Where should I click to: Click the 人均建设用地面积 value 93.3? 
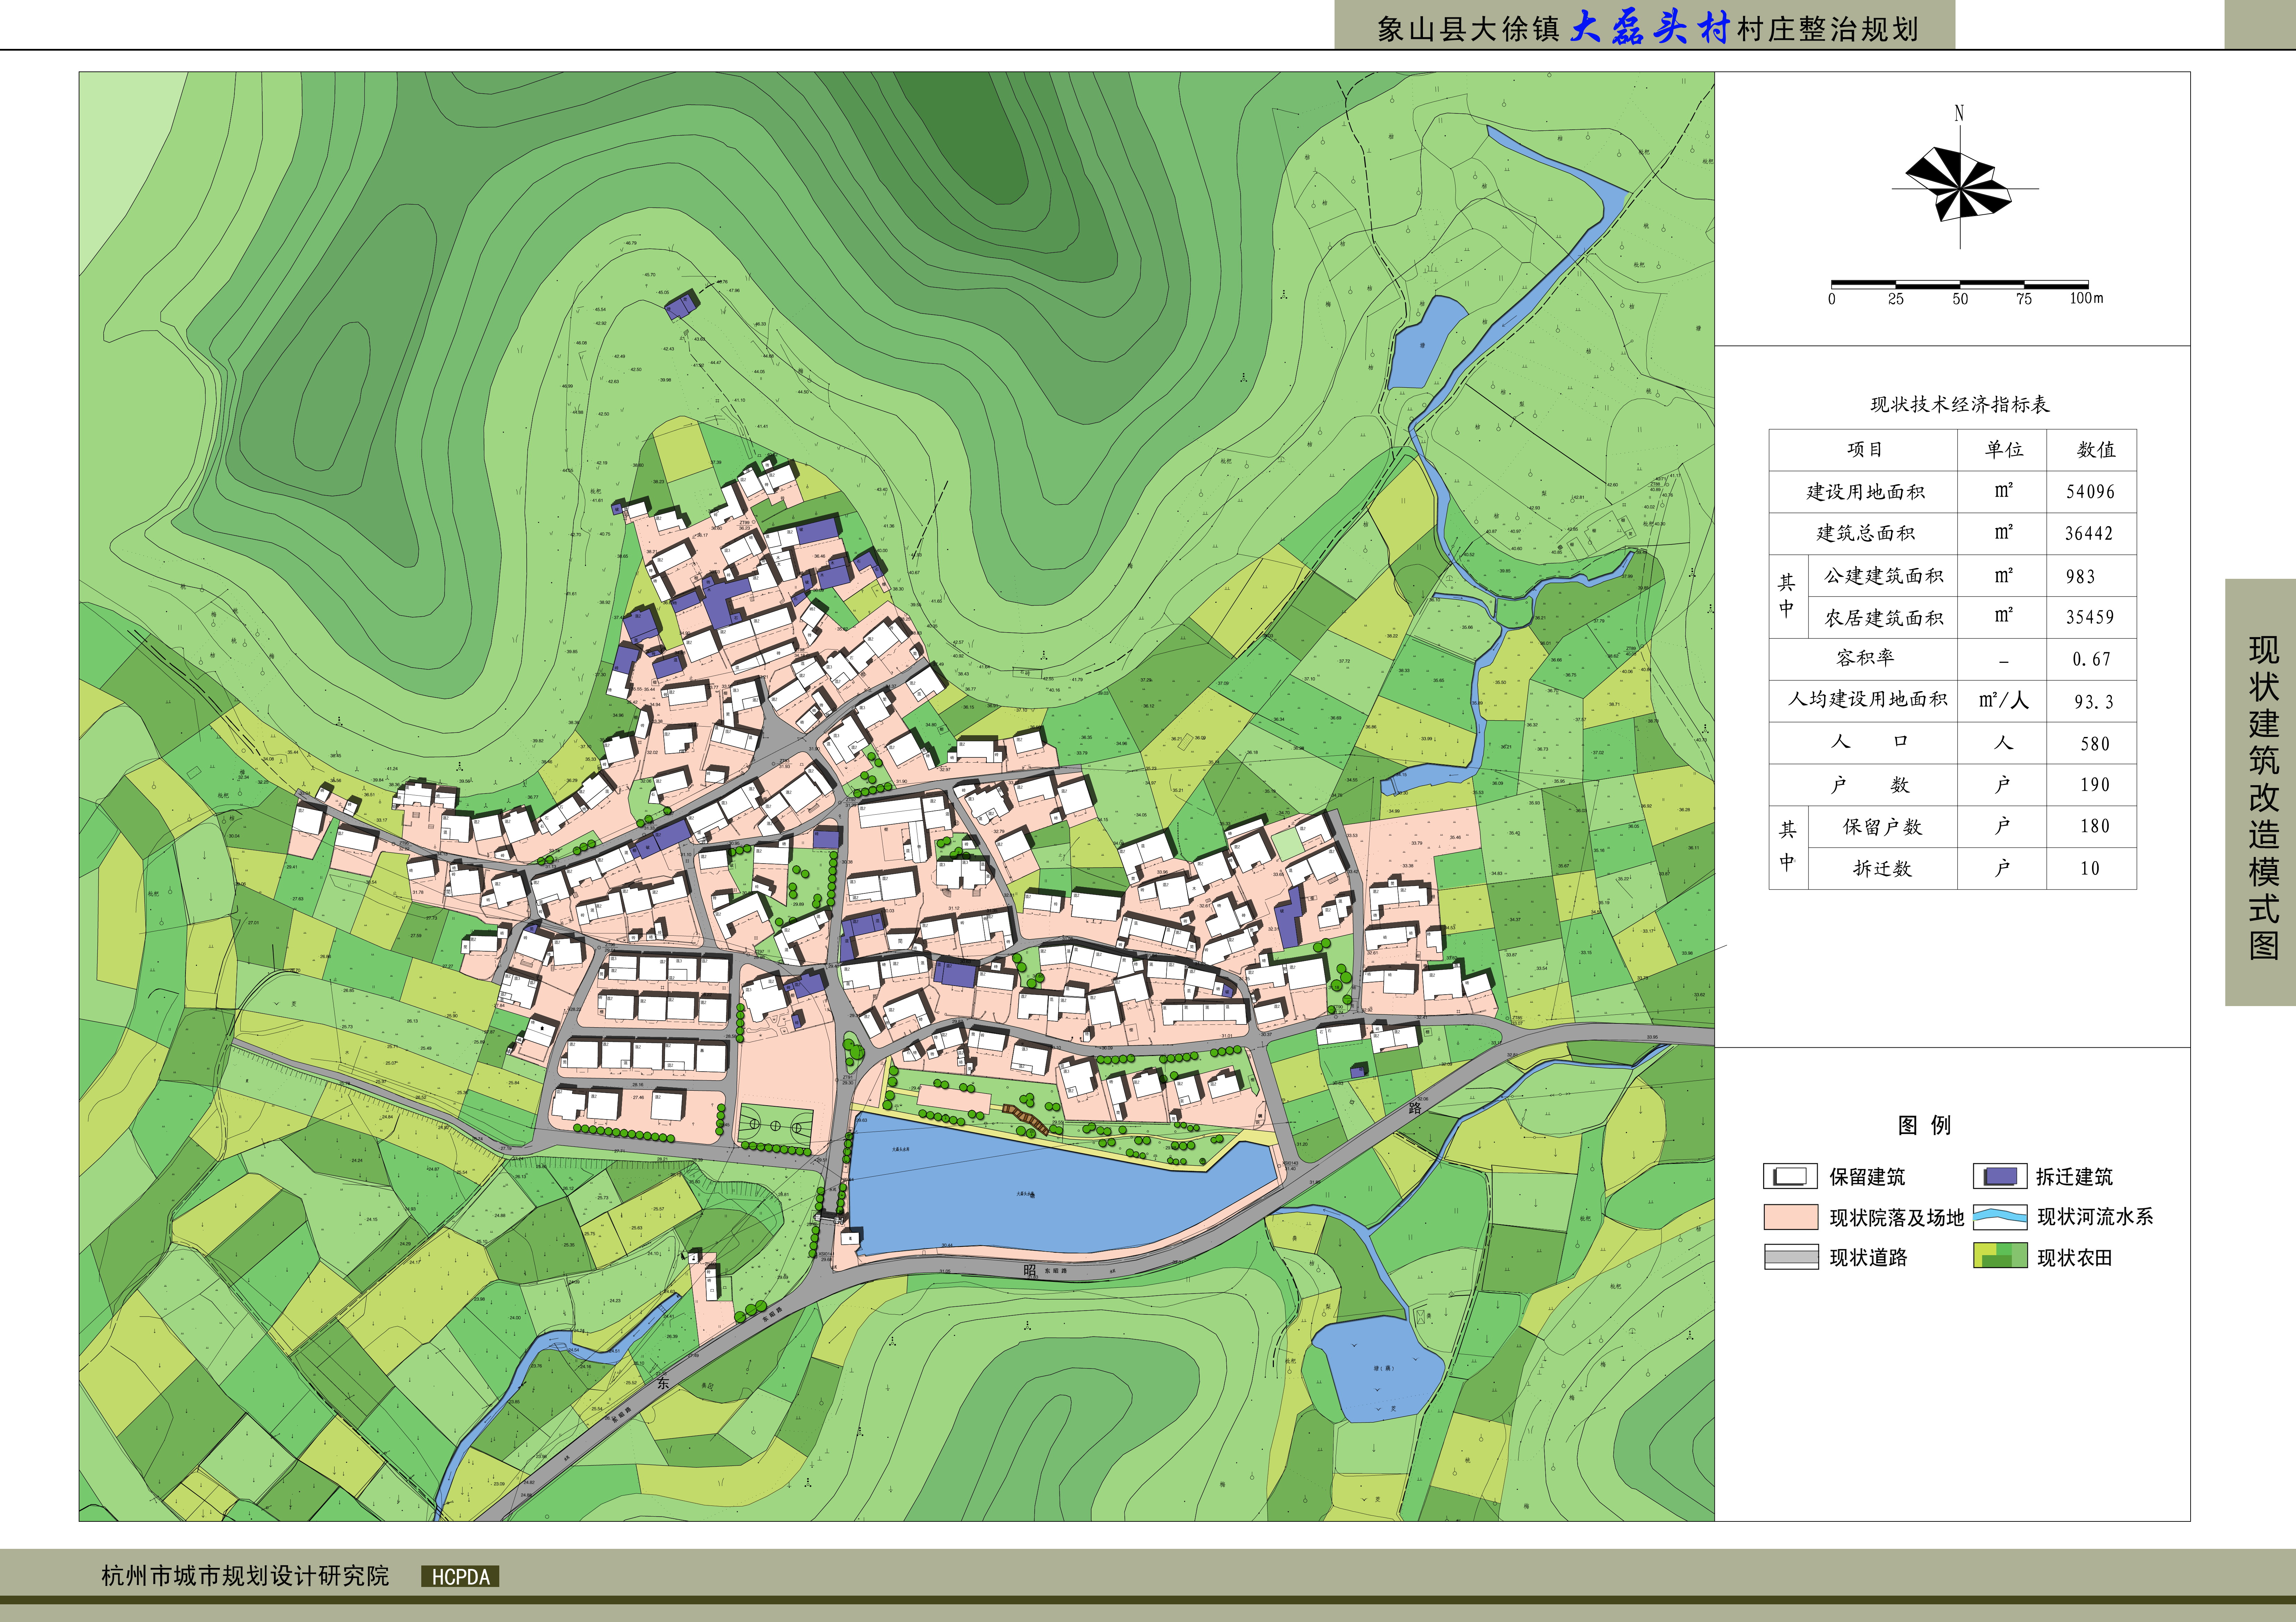pos(2093,702)
